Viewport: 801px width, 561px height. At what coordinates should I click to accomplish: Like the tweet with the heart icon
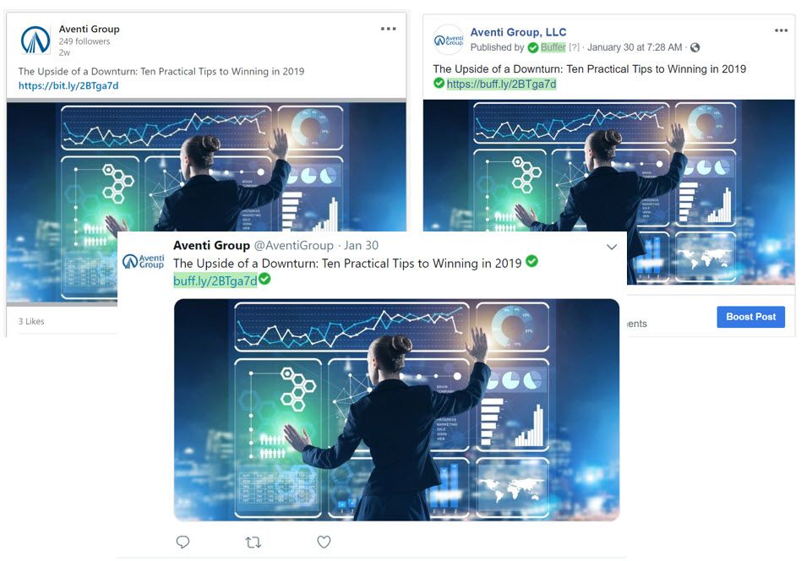coord(324,542)
